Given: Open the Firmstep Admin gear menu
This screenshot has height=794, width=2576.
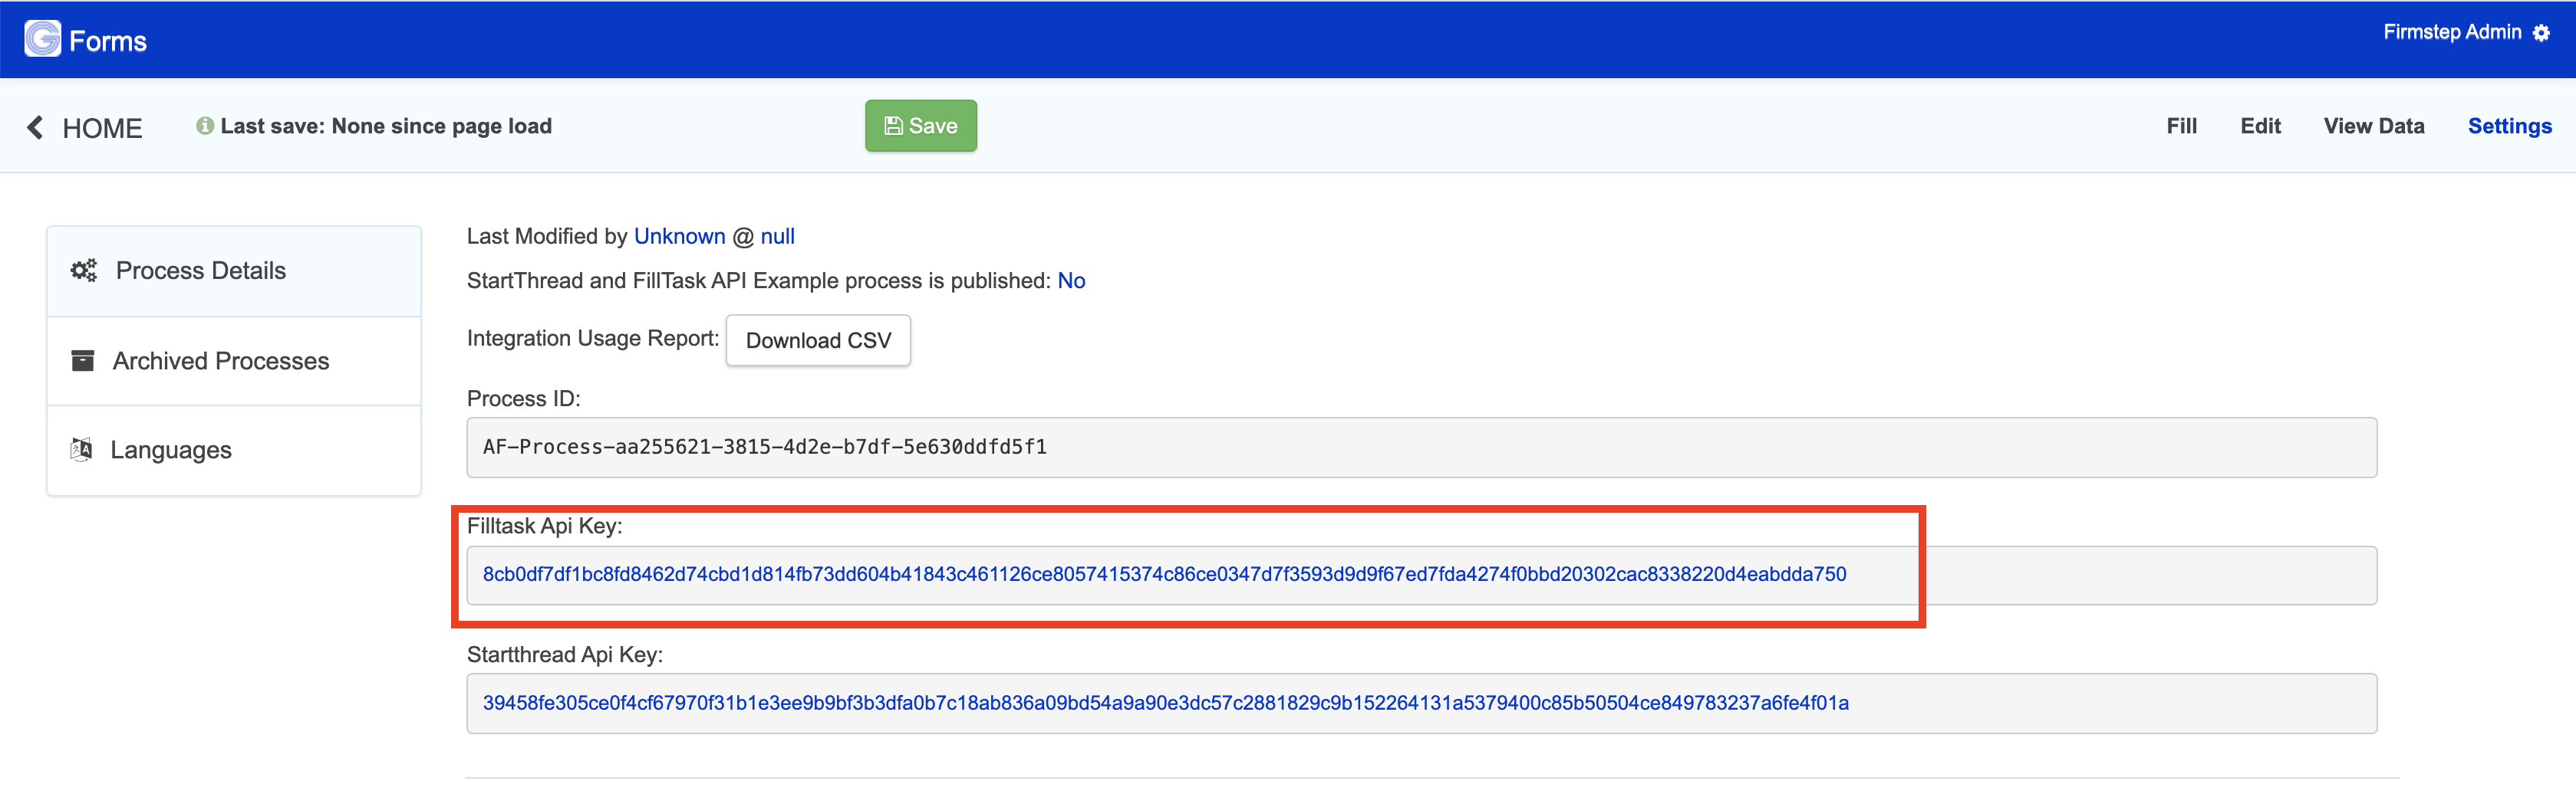Looking at the screenshot, I should [x=2541, y=33].
